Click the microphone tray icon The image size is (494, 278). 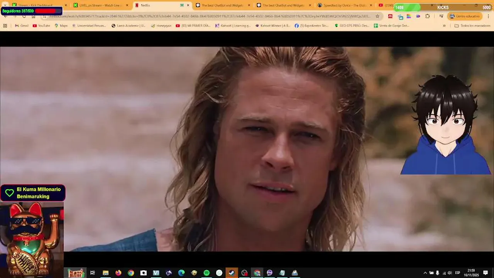pyautogui.click(x=437, y=273)
